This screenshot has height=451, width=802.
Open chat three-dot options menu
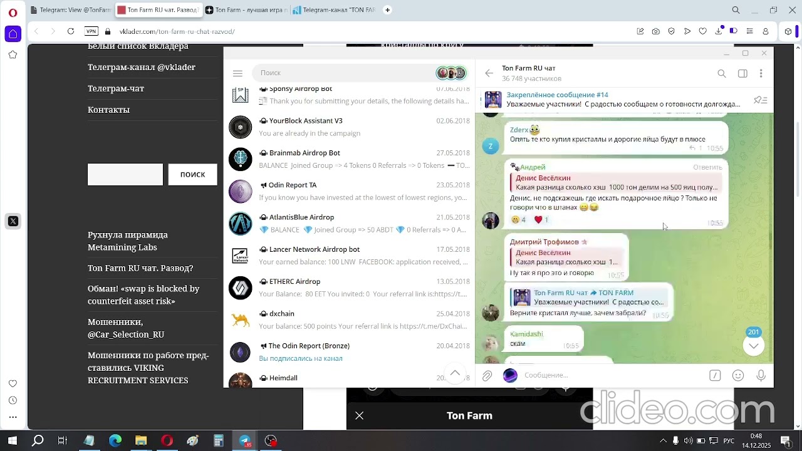click(761, 73)
